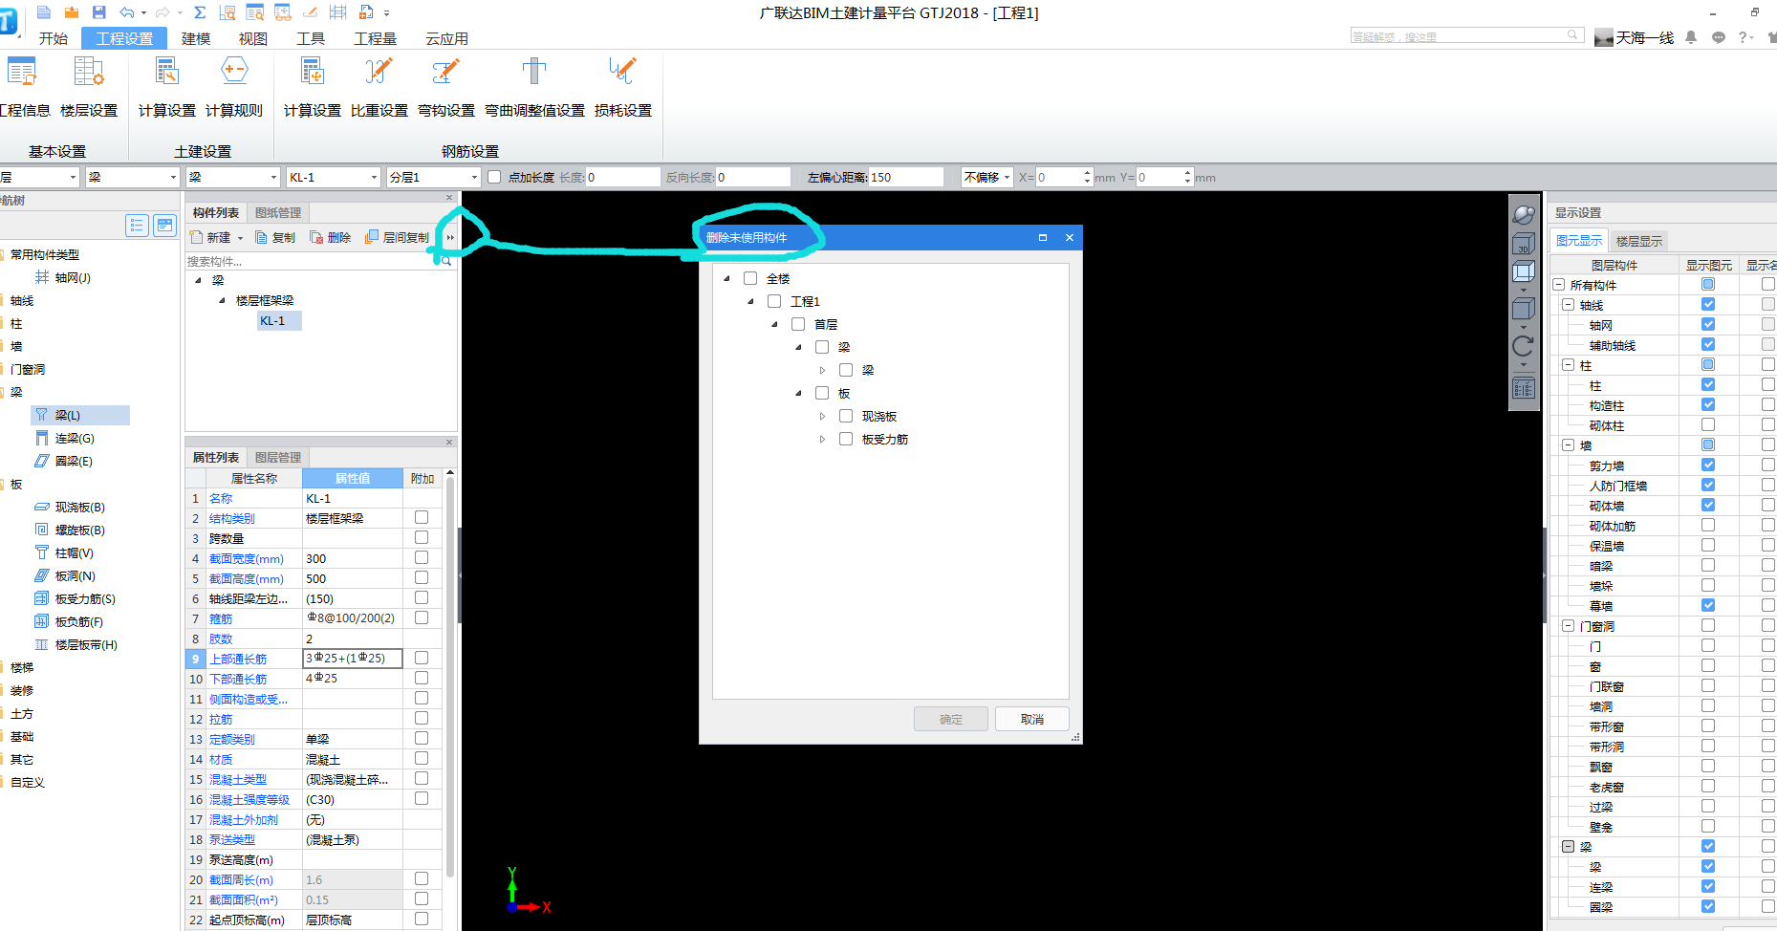This screenshot has height=931, width=1777.
Task: Increase the X offset spinner
Action: click(1088, 173)
